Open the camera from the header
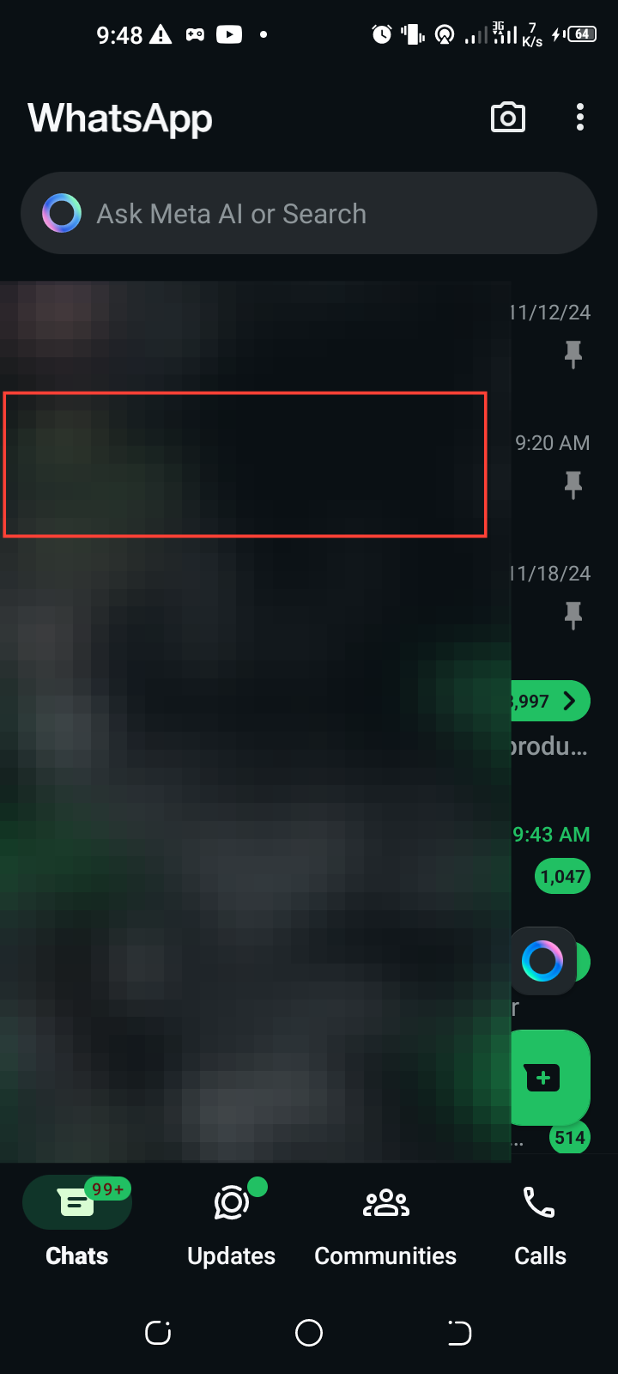This screenshot has height=1374, width=618. tap(508, 118)
